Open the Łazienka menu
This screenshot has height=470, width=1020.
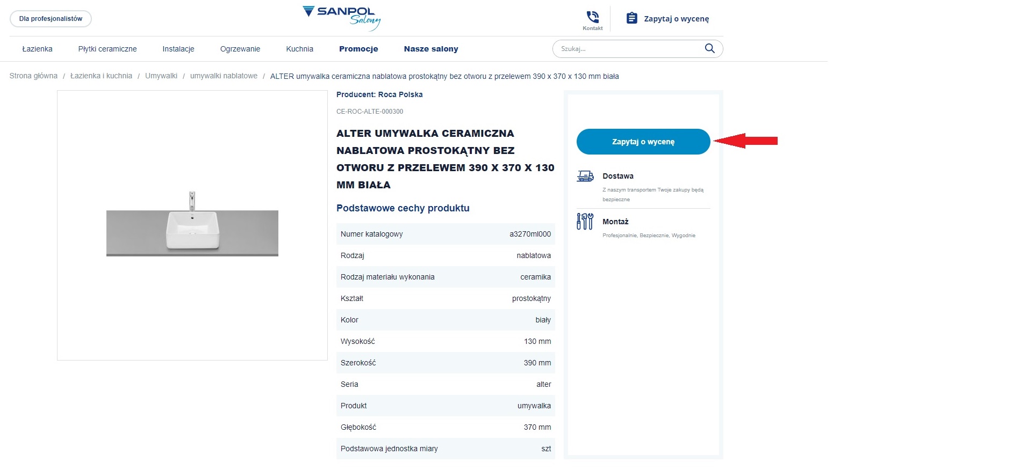(x=37, y=49)
